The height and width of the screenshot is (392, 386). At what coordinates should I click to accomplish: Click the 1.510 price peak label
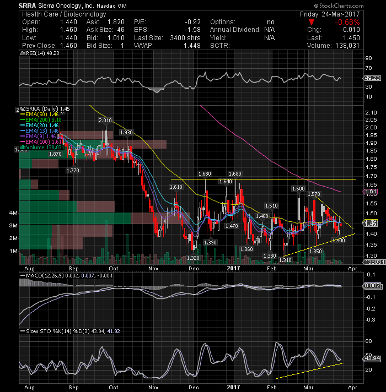tap(271, 206)
